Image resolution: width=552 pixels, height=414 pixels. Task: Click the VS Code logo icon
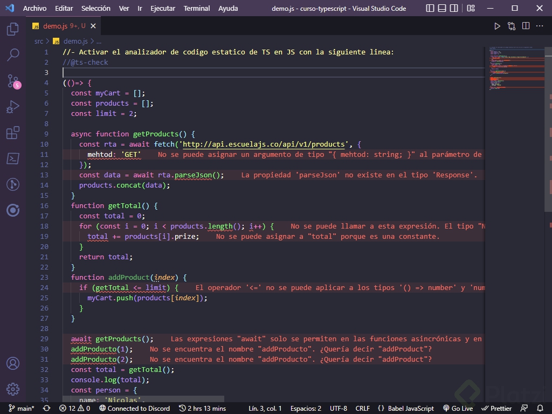coord(10,8)
